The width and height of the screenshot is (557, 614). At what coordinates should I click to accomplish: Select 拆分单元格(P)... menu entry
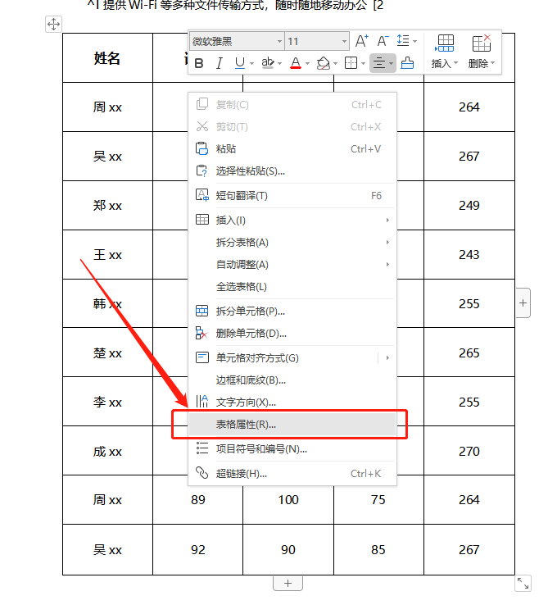click(292, 312)
